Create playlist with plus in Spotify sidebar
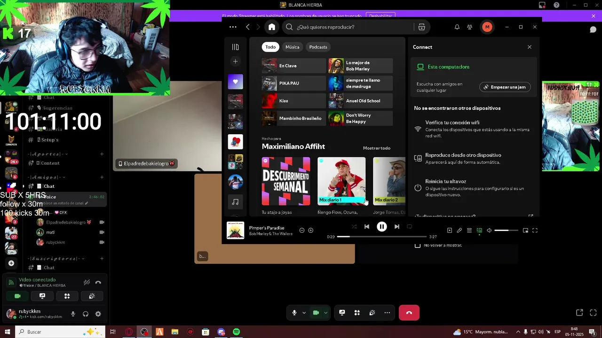 point(236,61)
